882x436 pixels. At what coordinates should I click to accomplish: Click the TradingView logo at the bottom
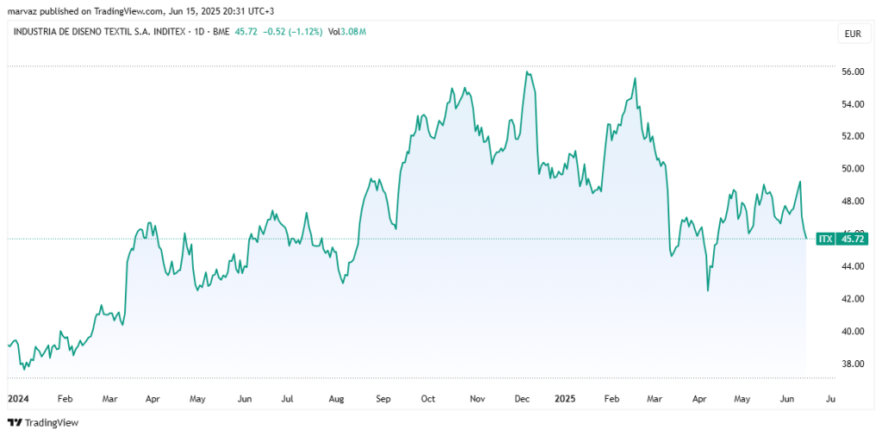pos(43,422)
